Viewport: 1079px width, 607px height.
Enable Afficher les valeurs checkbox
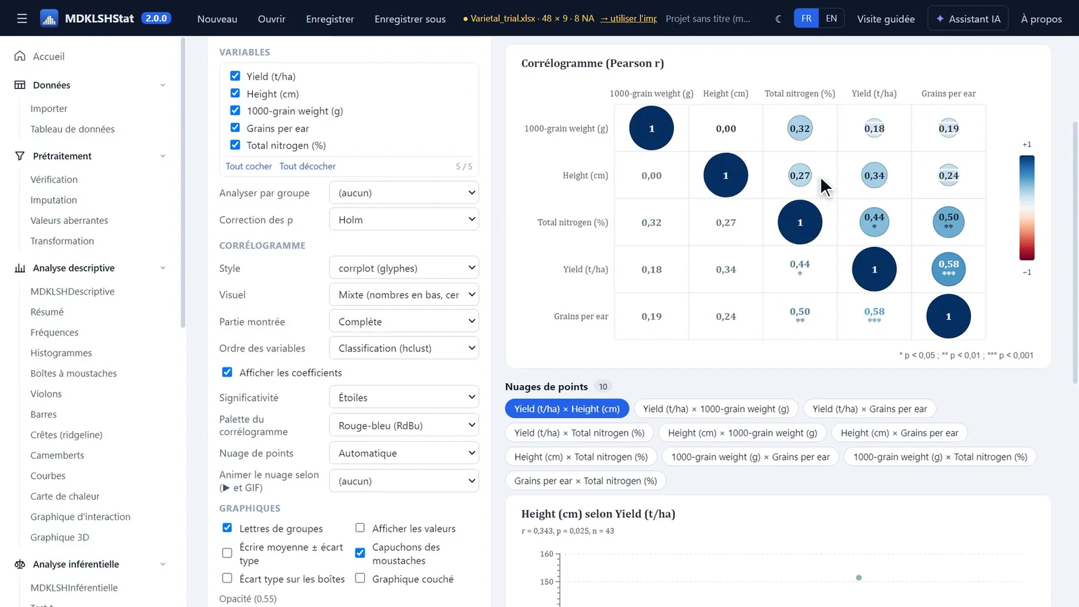360,528
